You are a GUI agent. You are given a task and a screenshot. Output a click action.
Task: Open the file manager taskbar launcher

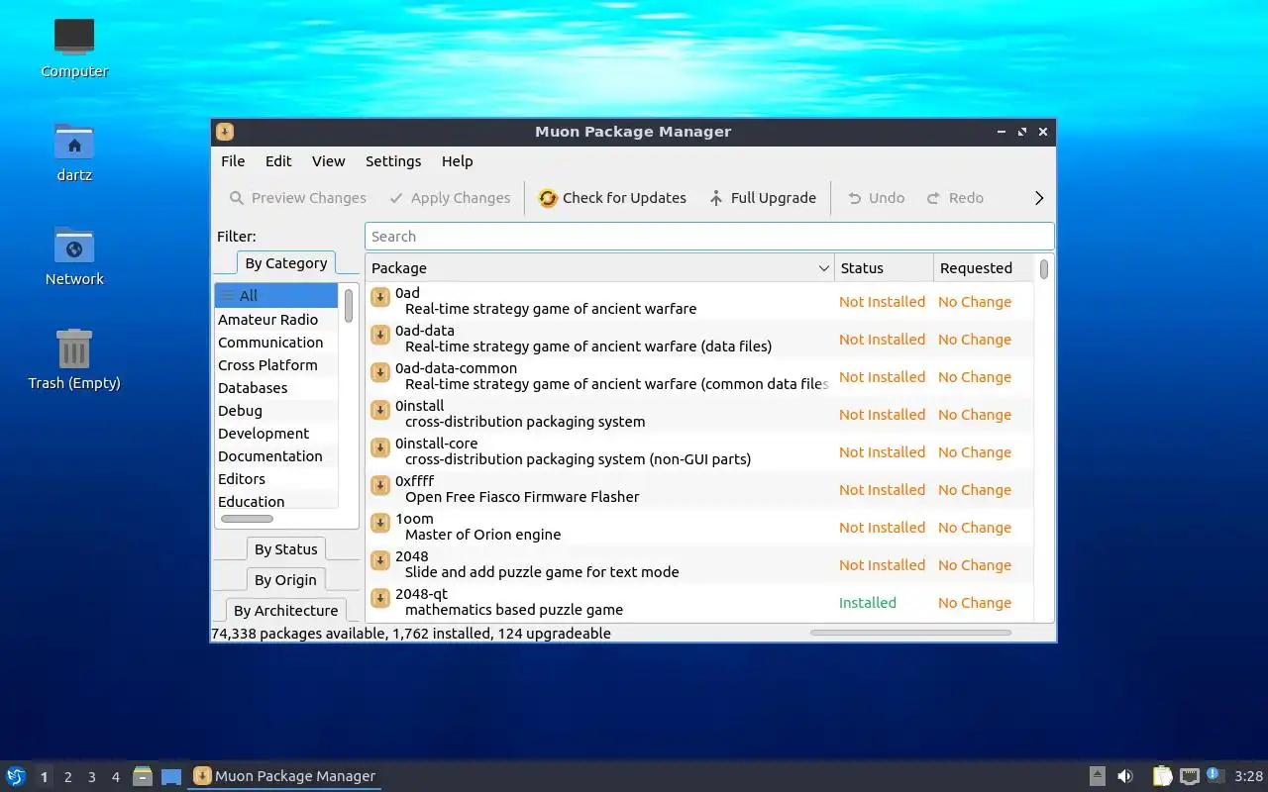coord(143,776)
